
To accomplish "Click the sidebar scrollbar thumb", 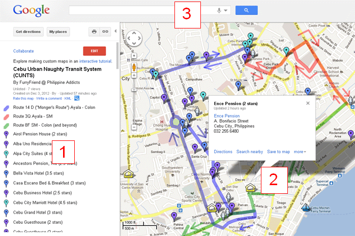I will (x=117, y=55).
